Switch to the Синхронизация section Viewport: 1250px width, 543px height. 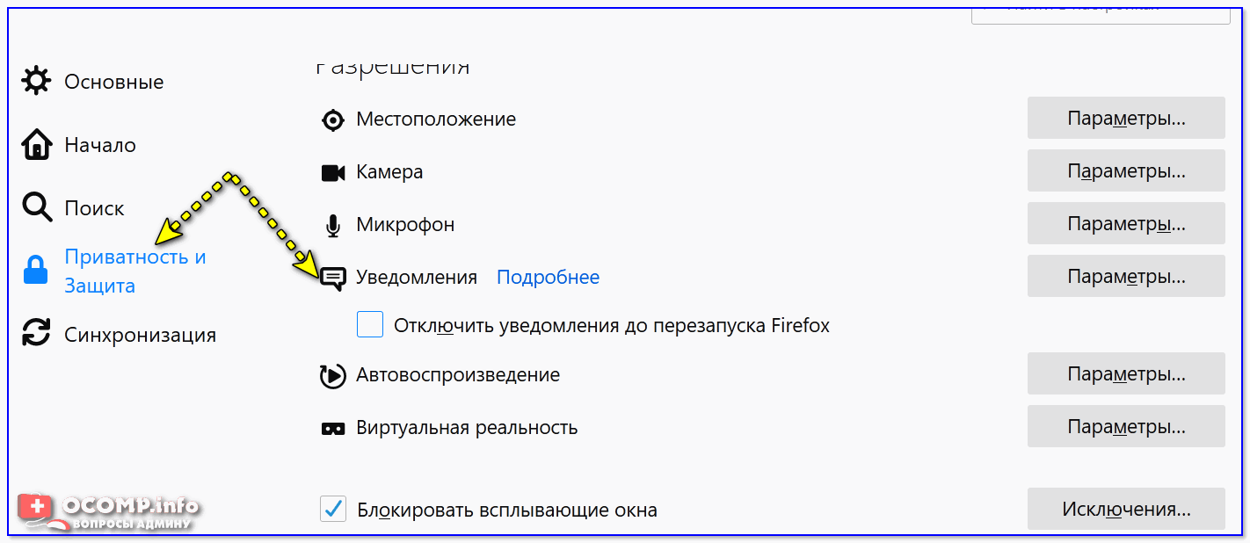click(x=140, y=335)
